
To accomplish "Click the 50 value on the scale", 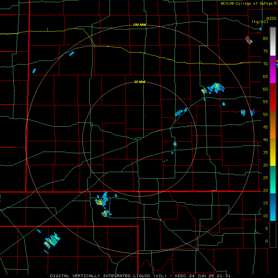I will 265,115.
